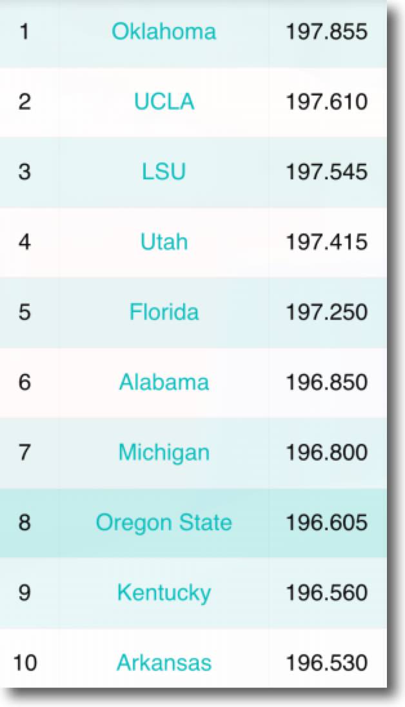Click rank number 9 cell
405x707 pixels.
[25, 593]
